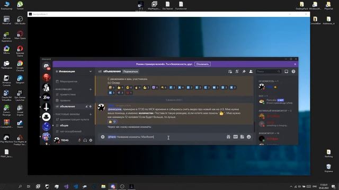Click the chat message scrollbar

(x=254, y=126)
